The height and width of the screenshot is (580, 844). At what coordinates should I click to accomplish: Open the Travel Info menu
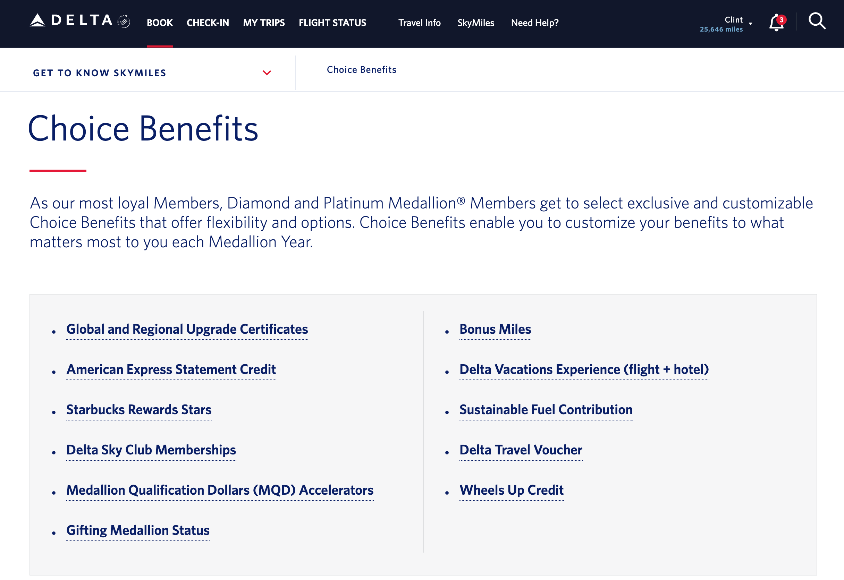[x=419, y=23]
